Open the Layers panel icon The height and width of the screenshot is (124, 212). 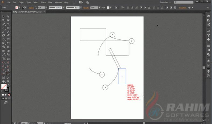[x=209, y=71]
